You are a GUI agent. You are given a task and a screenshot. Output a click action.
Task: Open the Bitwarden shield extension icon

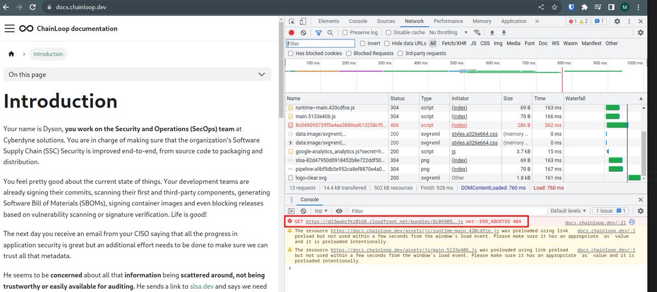coord(572,8)
